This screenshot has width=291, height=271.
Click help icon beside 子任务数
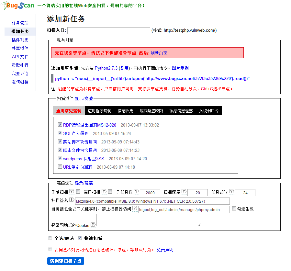point(136,191)
